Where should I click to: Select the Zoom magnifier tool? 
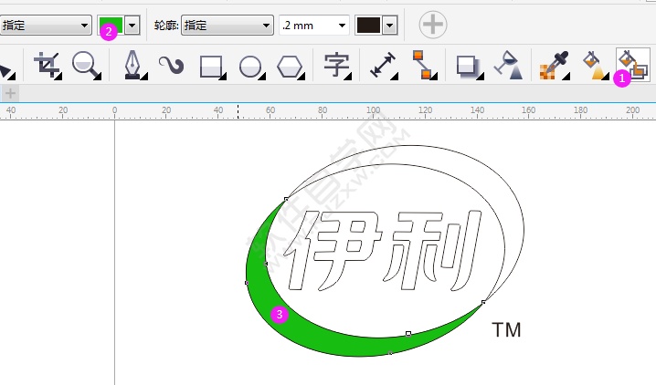(85, 65)
